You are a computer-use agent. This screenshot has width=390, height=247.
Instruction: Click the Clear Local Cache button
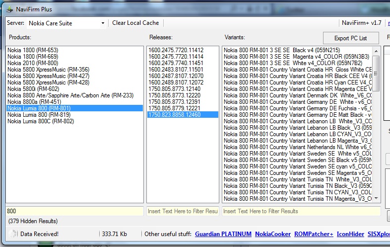pos(135,23)
